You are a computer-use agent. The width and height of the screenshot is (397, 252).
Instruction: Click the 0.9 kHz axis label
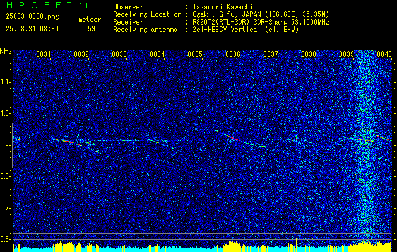(x=5, y=145)
